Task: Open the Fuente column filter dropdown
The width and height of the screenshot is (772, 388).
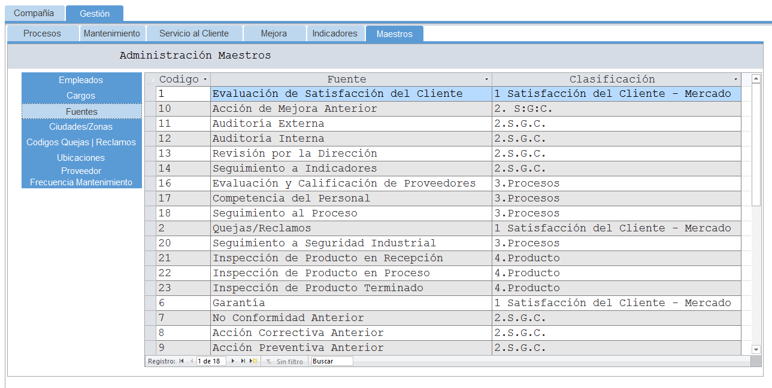Action: pos(486,80)
